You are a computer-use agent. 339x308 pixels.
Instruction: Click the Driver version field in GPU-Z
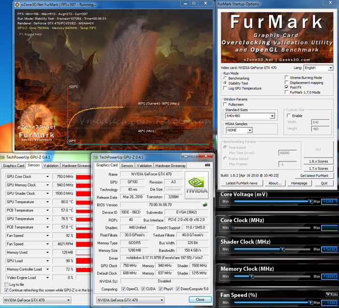point(164,258)
